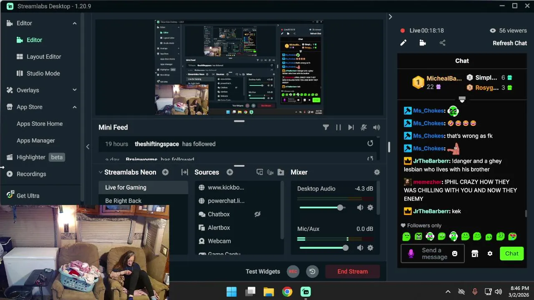Image resolution: width=534 pixels, height=300 pixels.
Task: Collapse the App Store sidebar section
Action: click(75, 107)
